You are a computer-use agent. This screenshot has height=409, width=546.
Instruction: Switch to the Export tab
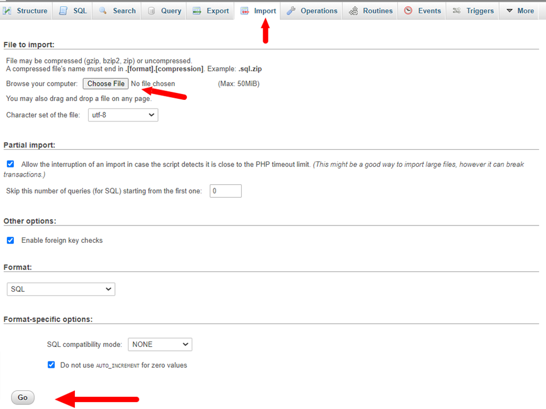click(x=210, y=11)
